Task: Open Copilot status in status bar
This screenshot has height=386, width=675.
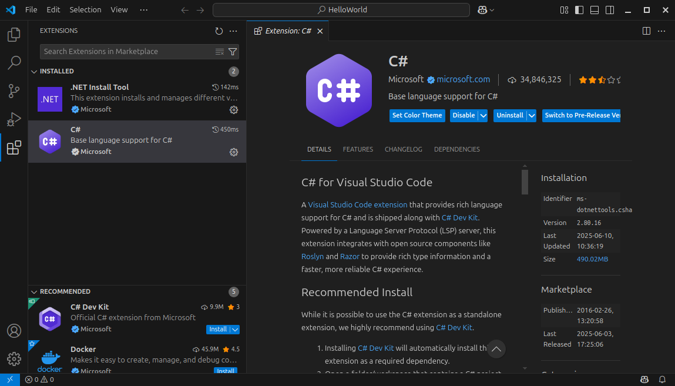Action: coord(644,380)
